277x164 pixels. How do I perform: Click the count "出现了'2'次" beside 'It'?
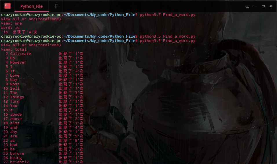tap(71, 71)
